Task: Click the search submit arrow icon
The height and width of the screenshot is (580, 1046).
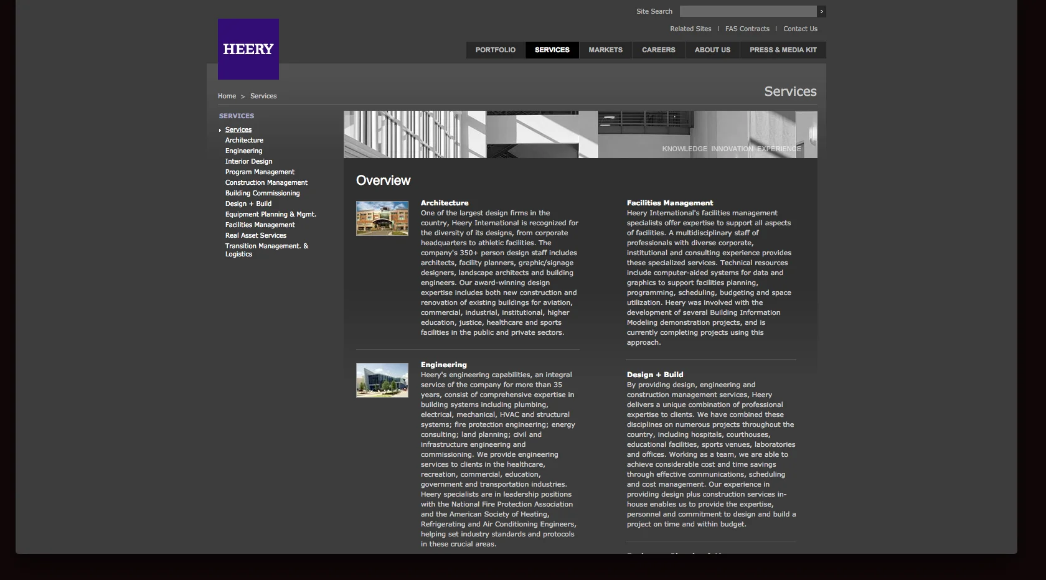Action: (821, 11)
